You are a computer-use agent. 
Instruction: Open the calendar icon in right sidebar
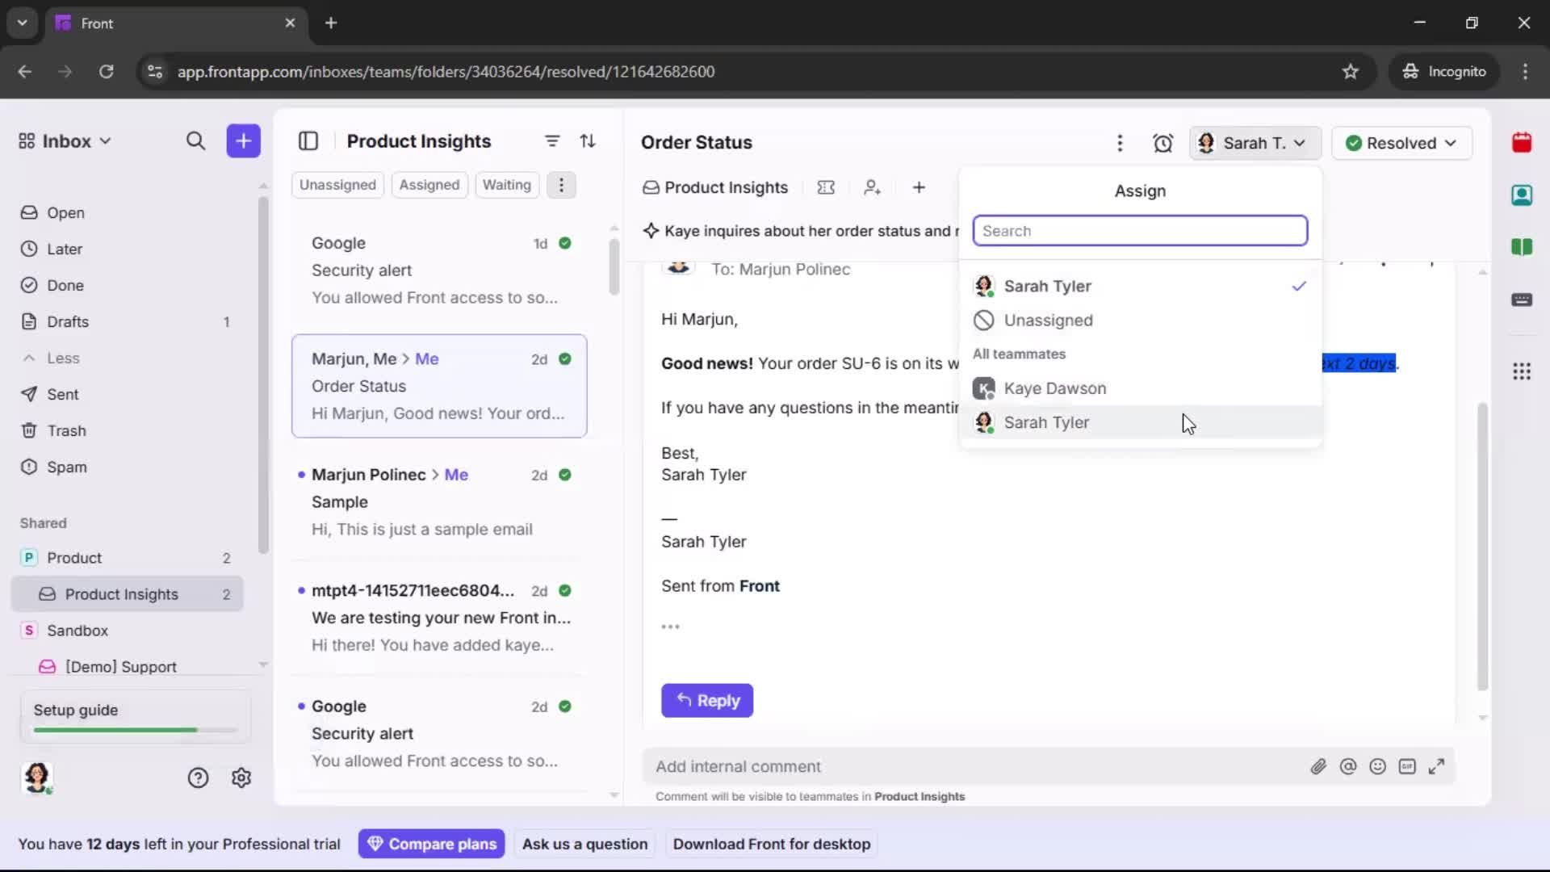(1523, 142)
